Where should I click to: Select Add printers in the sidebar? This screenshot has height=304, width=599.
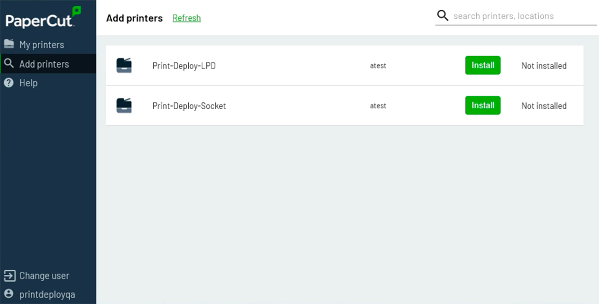pos(48,64)
